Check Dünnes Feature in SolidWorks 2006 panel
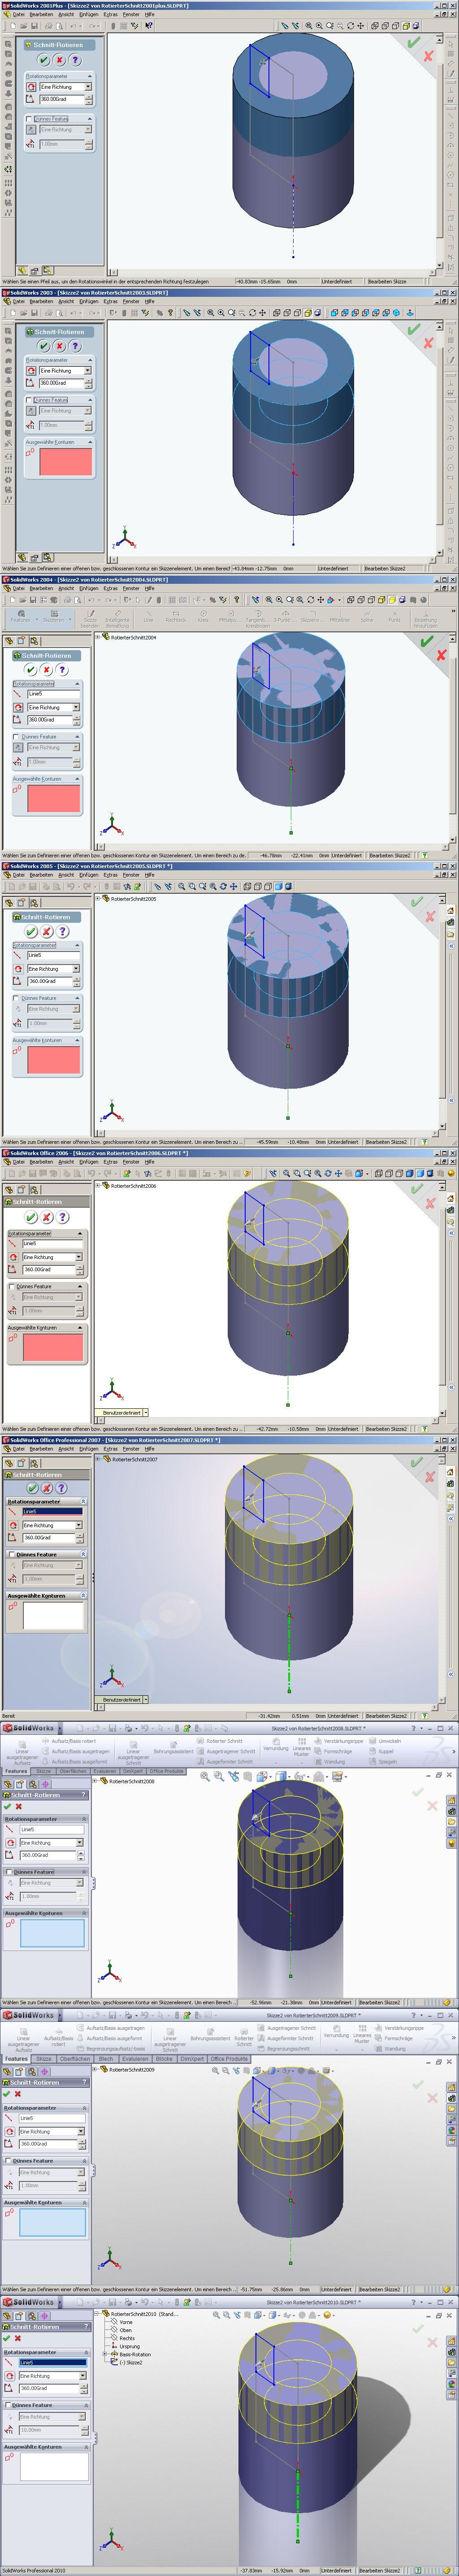Image resolution: width=459 pixels, height=2576 pixels. [x=12, y=1287]
